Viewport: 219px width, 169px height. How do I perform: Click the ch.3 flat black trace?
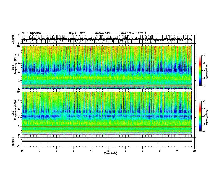[107, 141]
